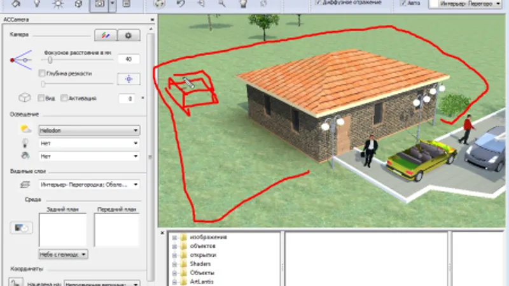509x286 pixels.
Task: Click the background image button in Среда
Action: click(x=21, y=228)
